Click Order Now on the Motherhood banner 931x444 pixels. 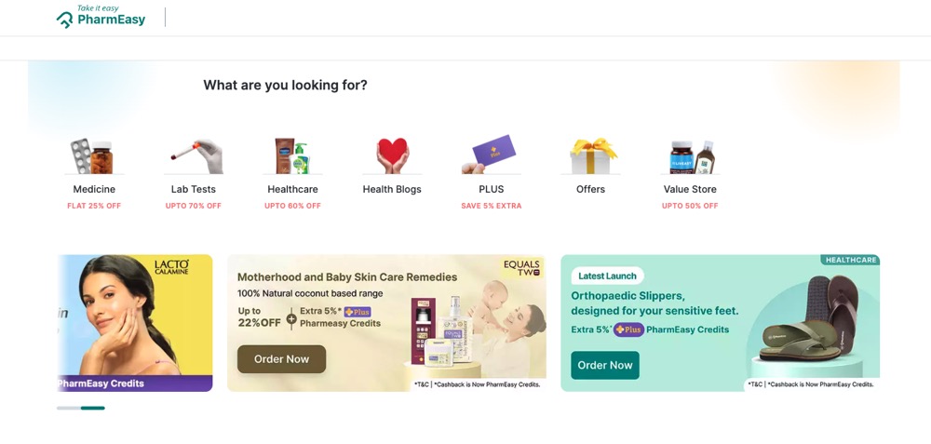[x=281, y=359]
